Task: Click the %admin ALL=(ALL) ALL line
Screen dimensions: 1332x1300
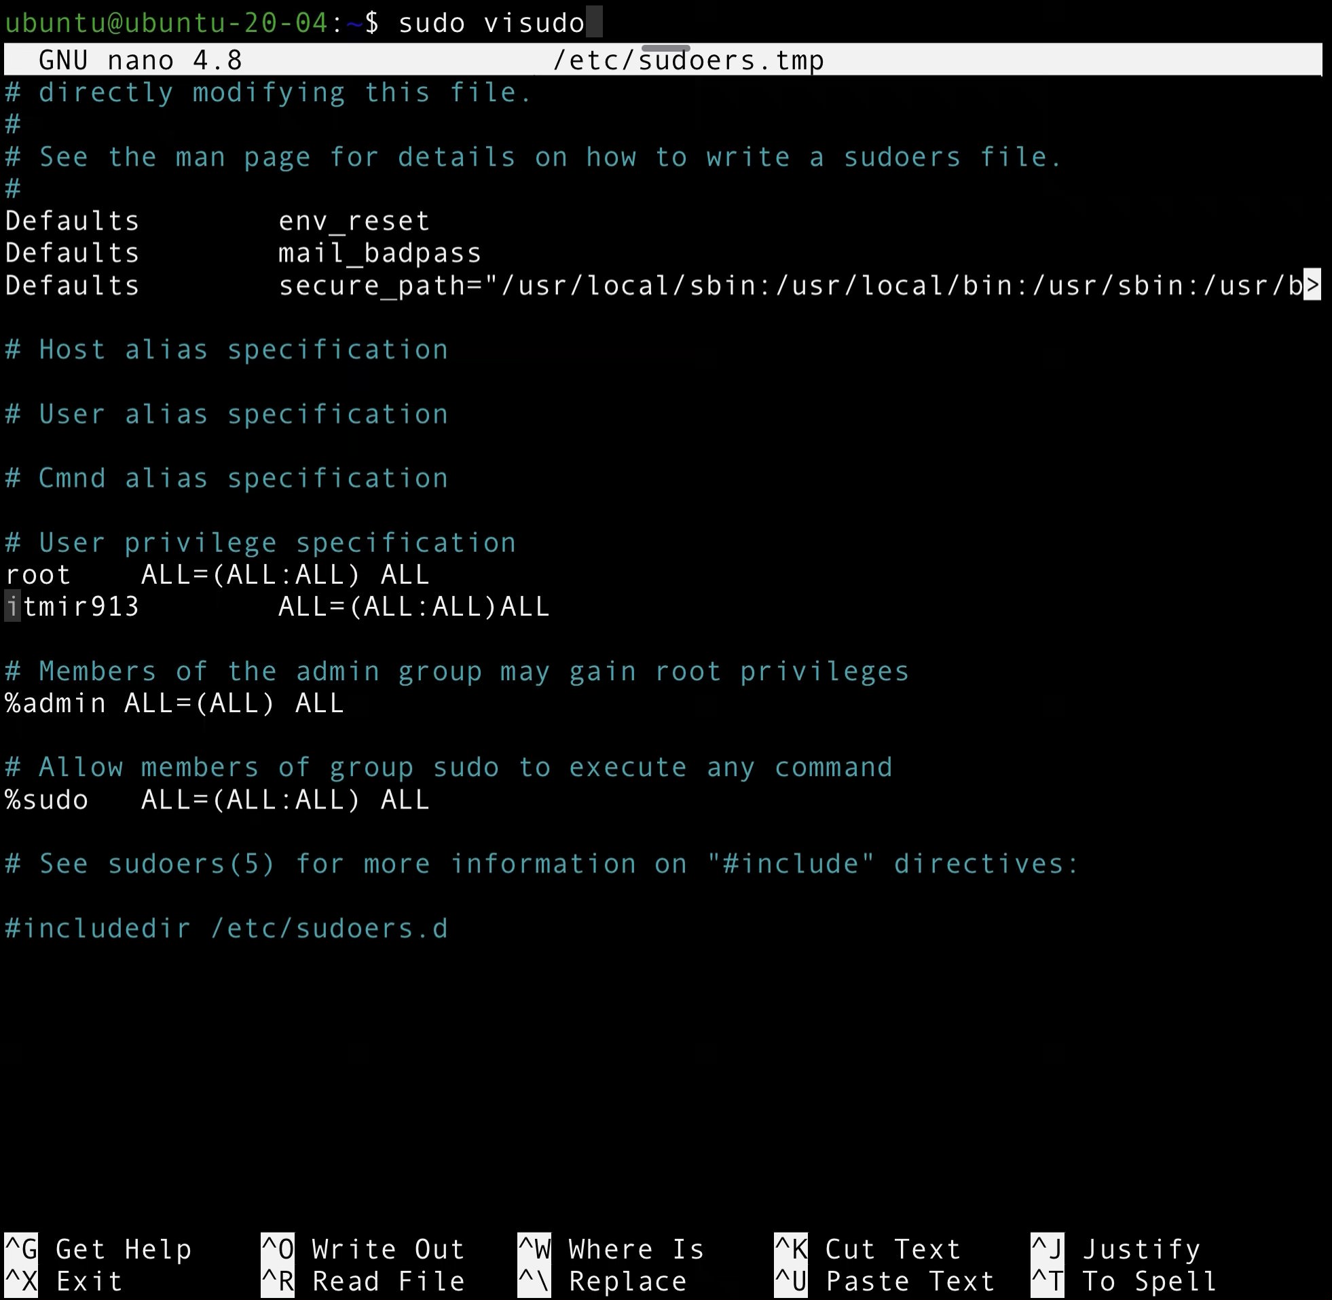Action: tap(174, 703)
